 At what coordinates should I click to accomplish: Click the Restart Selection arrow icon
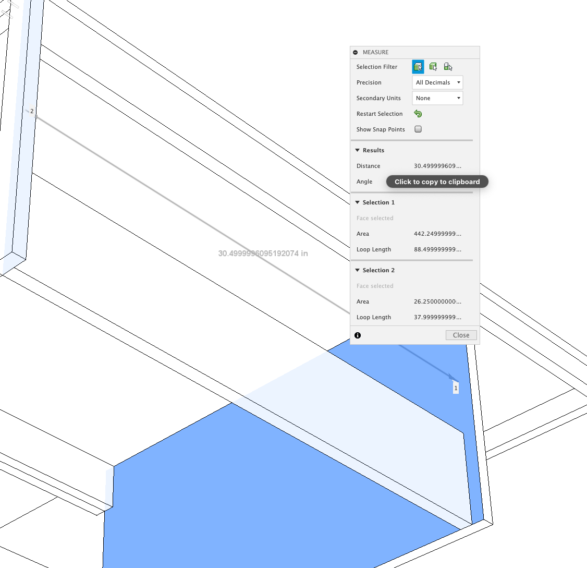click(x=418, y=114)
